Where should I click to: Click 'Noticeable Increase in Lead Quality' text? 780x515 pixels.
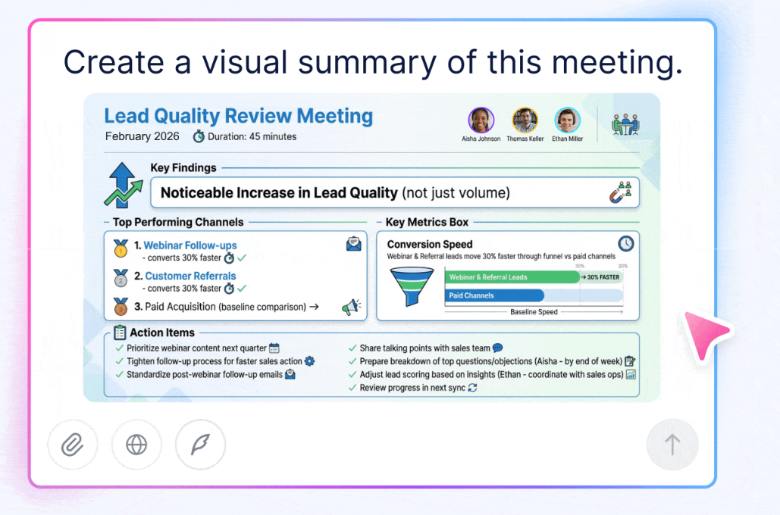click(x=279, y=192)
